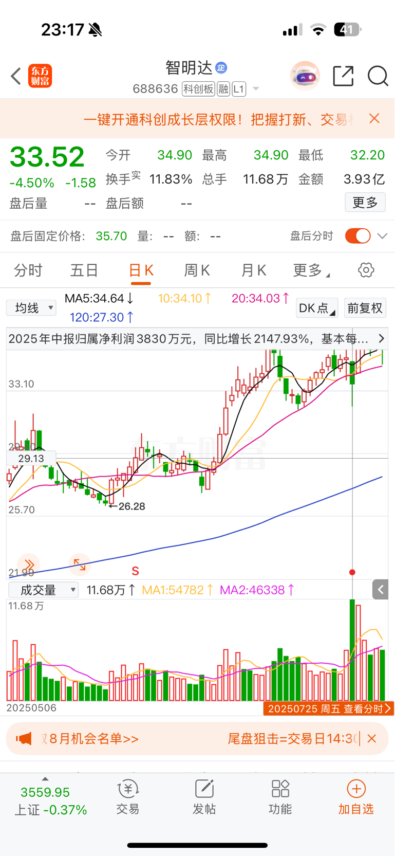Image resolution: width=395 pixels, height=856 pixels.
Task: Tap the stock code 688636
Action: click(x=155, y=89)
